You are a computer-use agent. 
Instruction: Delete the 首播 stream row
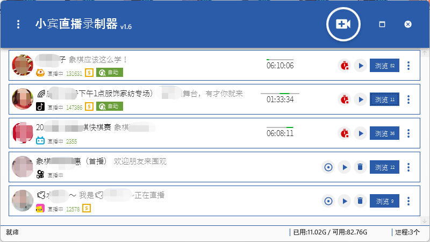pos(360,167)
